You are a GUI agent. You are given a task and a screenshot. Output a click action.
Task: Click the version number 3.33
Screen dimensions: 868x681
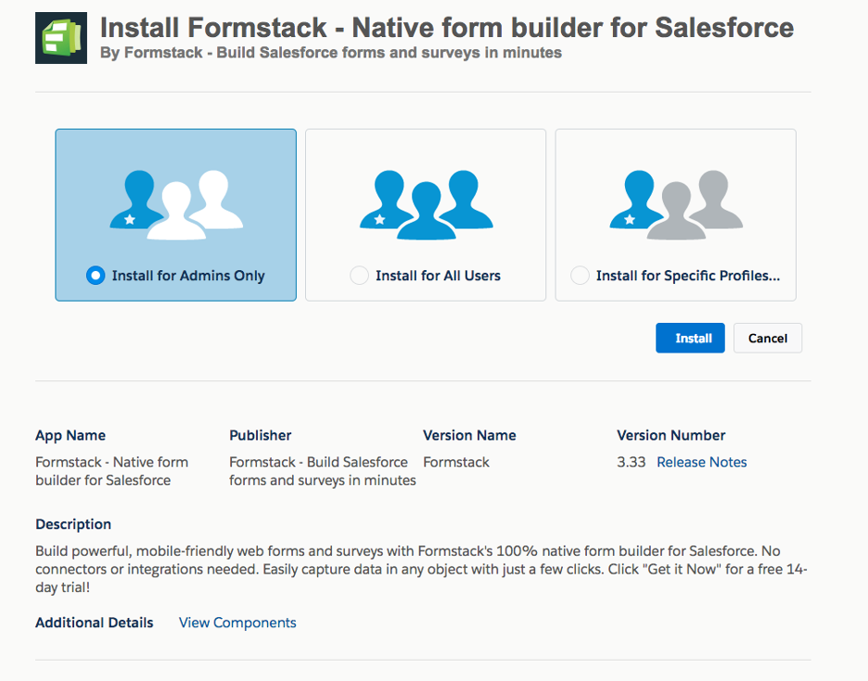pyautogui.click(x=631, y=462)
